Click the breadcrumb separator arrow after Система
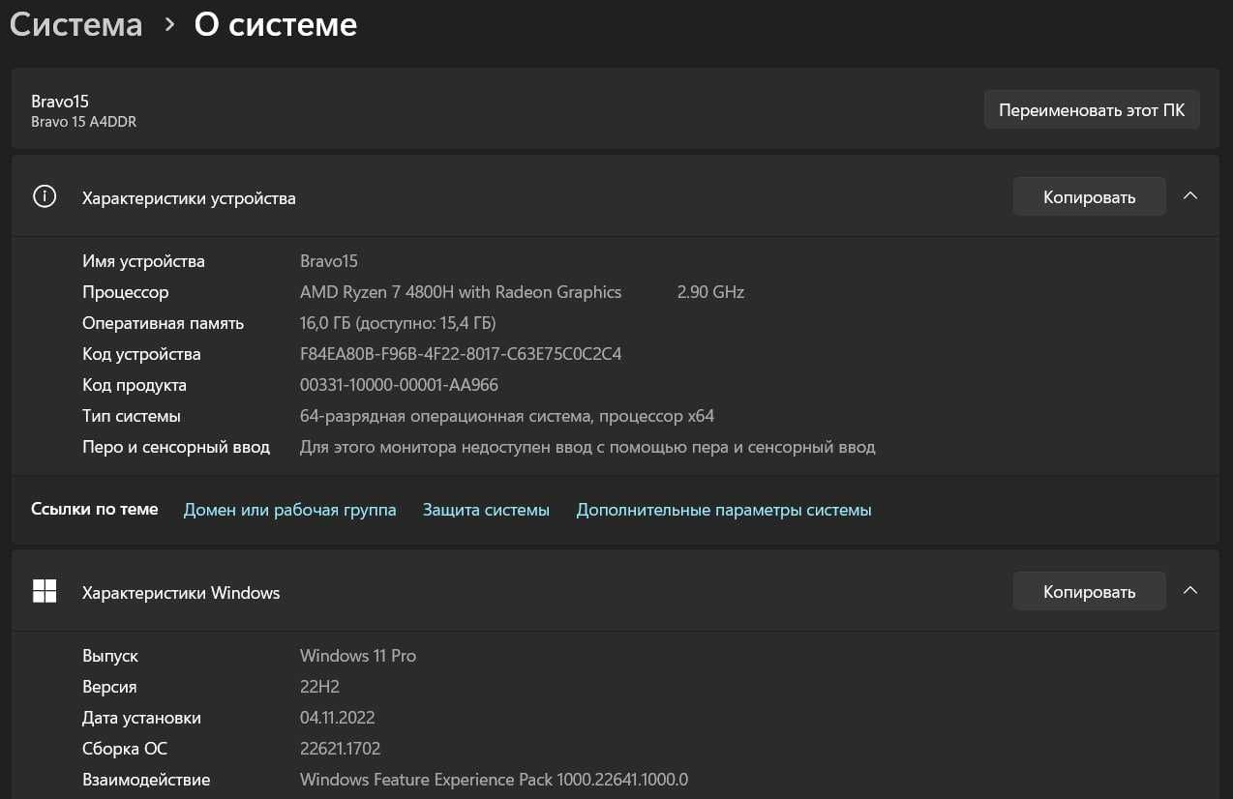This screenshot has height=799, width=1233. 169,26
